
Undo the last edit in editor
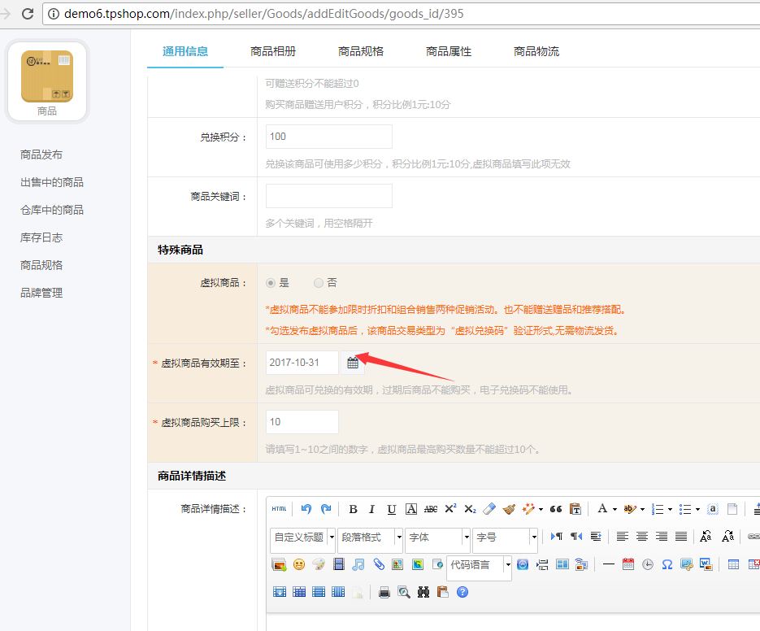306,509
